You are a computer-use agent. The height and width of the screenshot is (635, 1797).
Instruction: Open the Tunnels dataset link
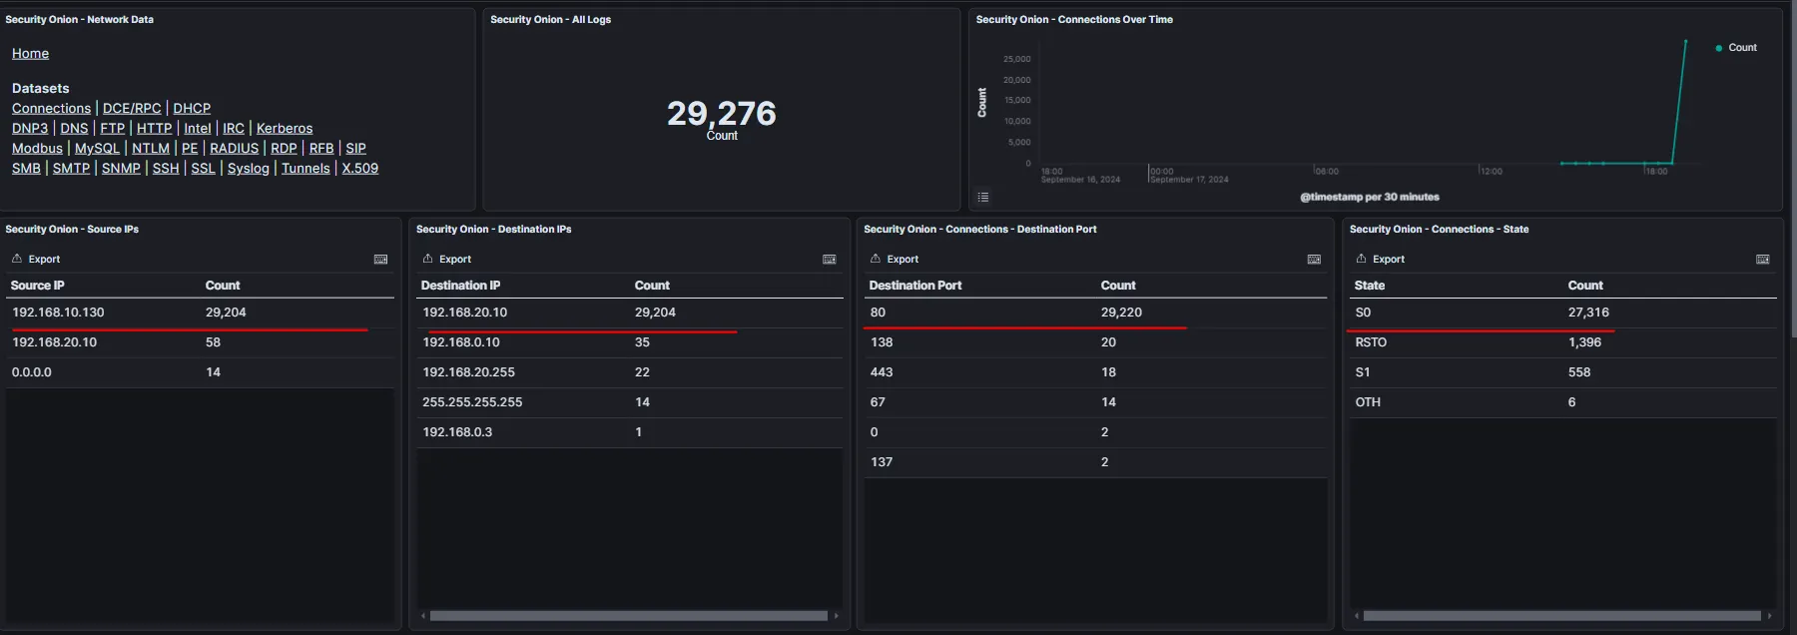point(305,169)
